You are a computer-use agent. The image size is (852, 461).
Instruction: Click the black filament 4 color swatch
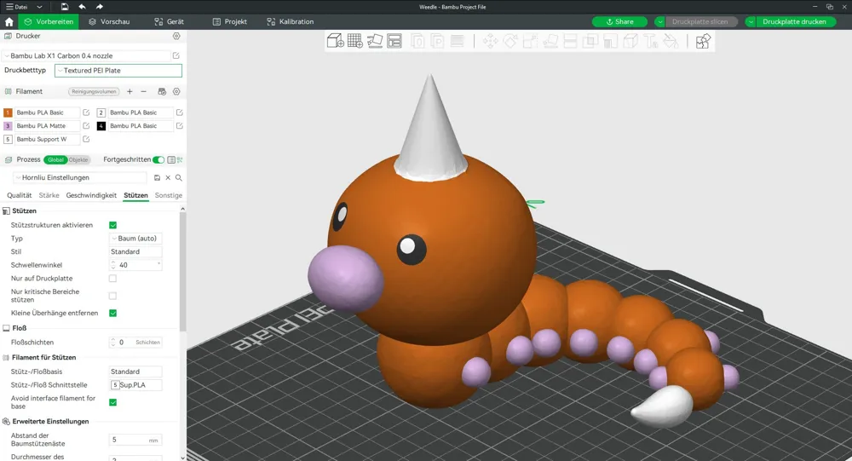pyautogui.click(x=101, y=125)
